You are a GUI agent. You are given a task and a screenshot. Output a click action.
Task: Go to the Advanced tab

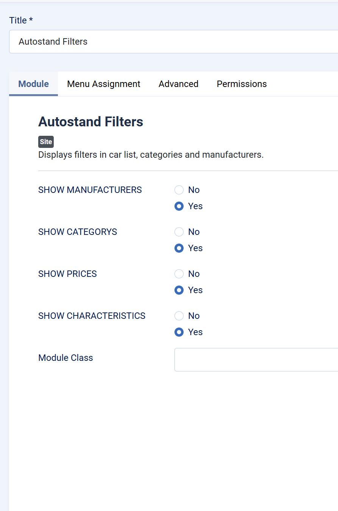pyautogui.click(x=179, y=84)
